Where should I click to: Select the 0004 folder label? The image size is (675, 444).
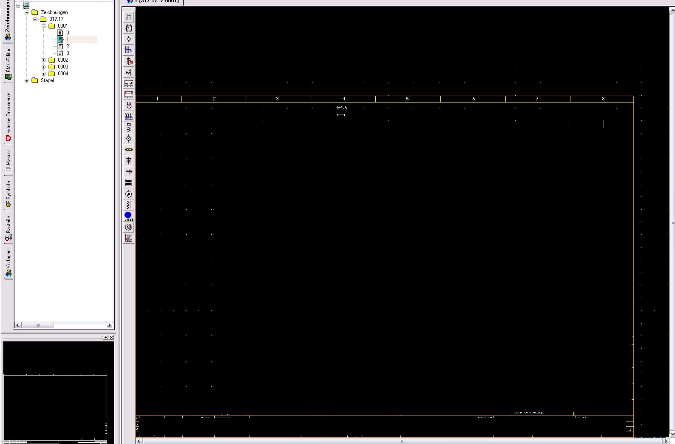pos(63,74)
